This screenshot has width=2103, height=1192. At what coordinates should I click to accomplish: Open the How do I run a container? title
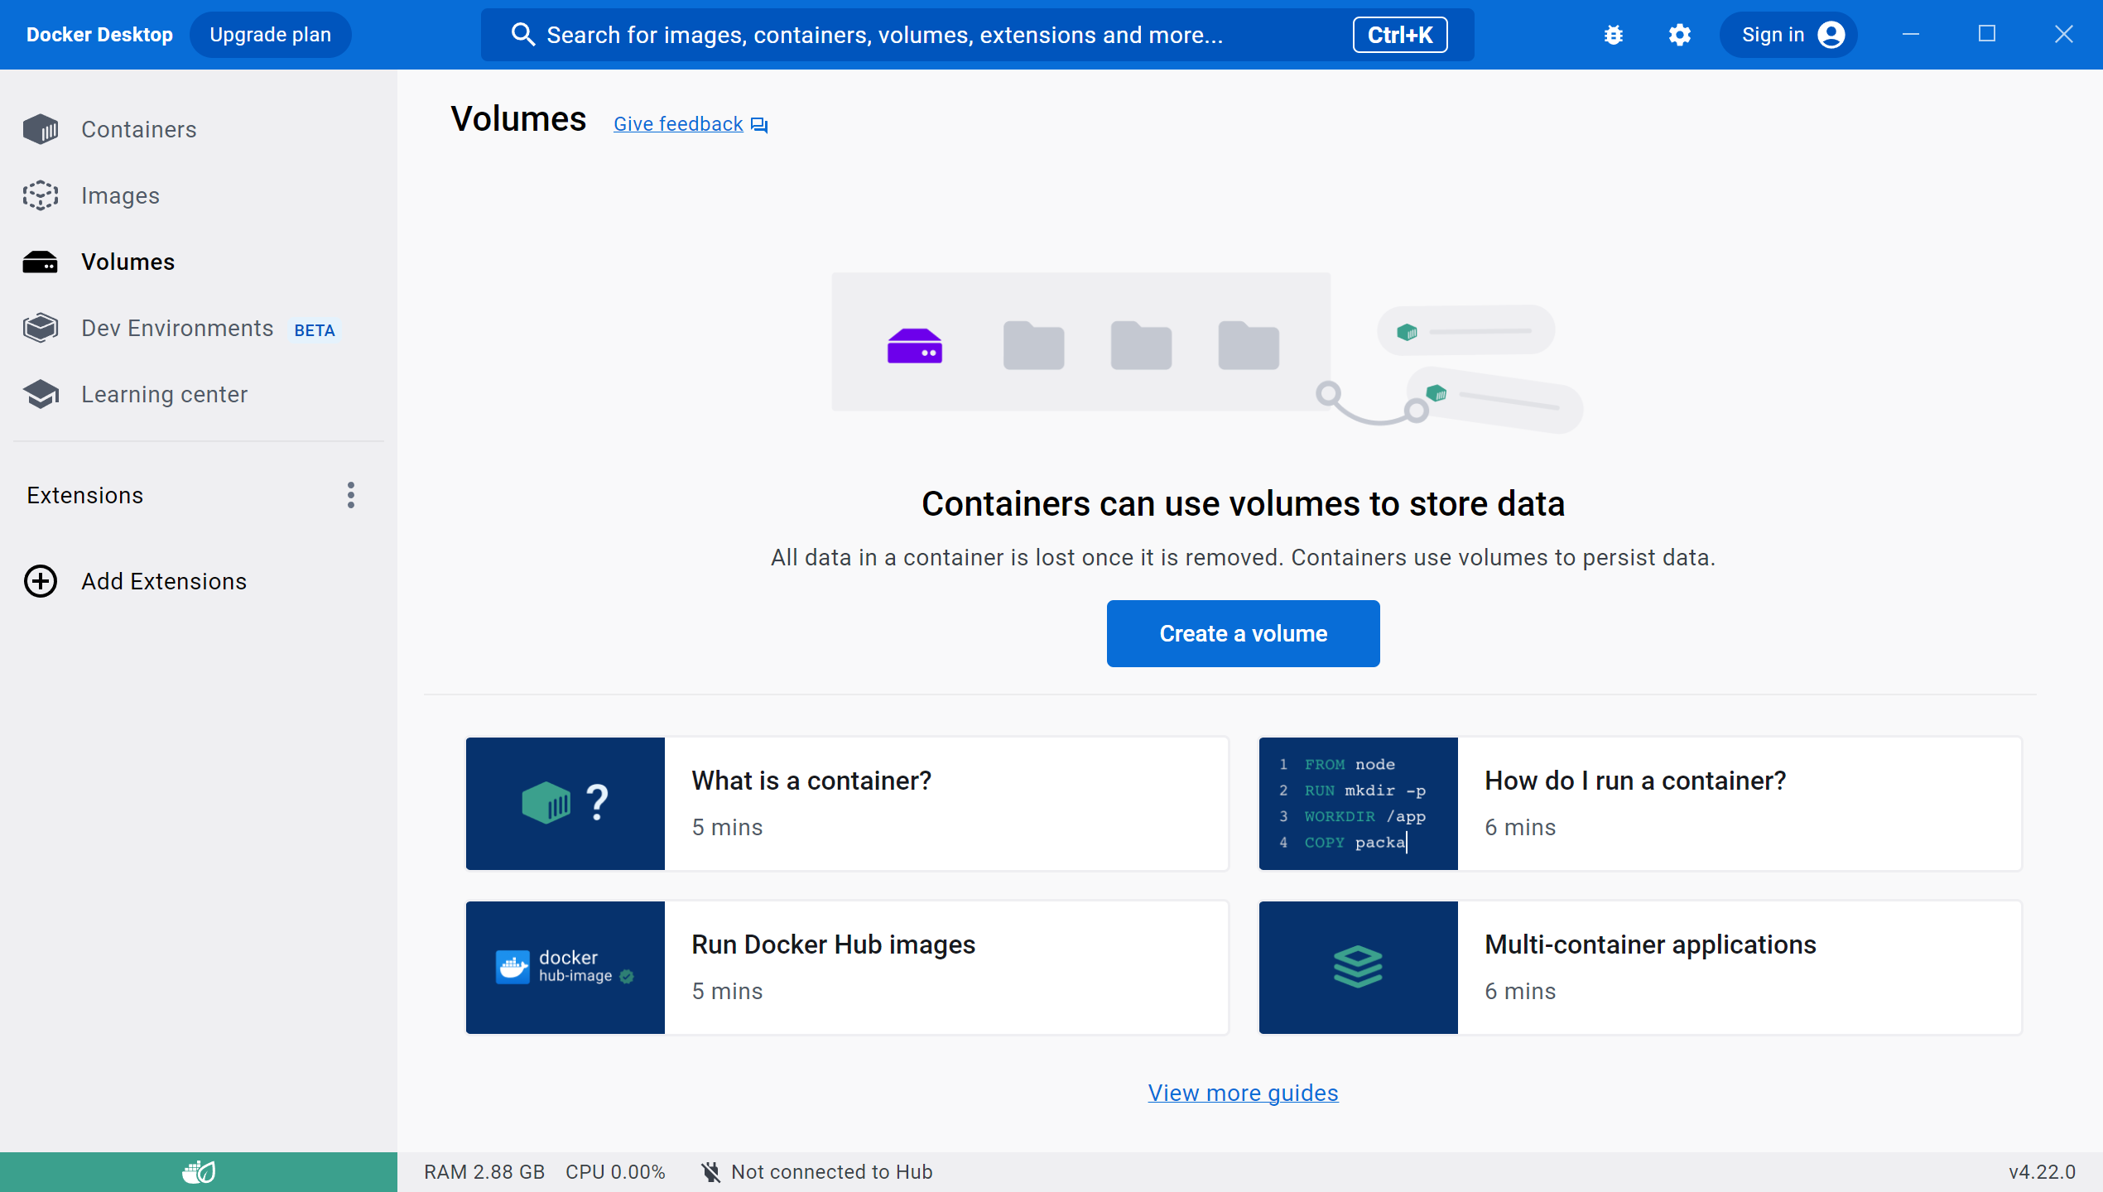[1635, 781]
